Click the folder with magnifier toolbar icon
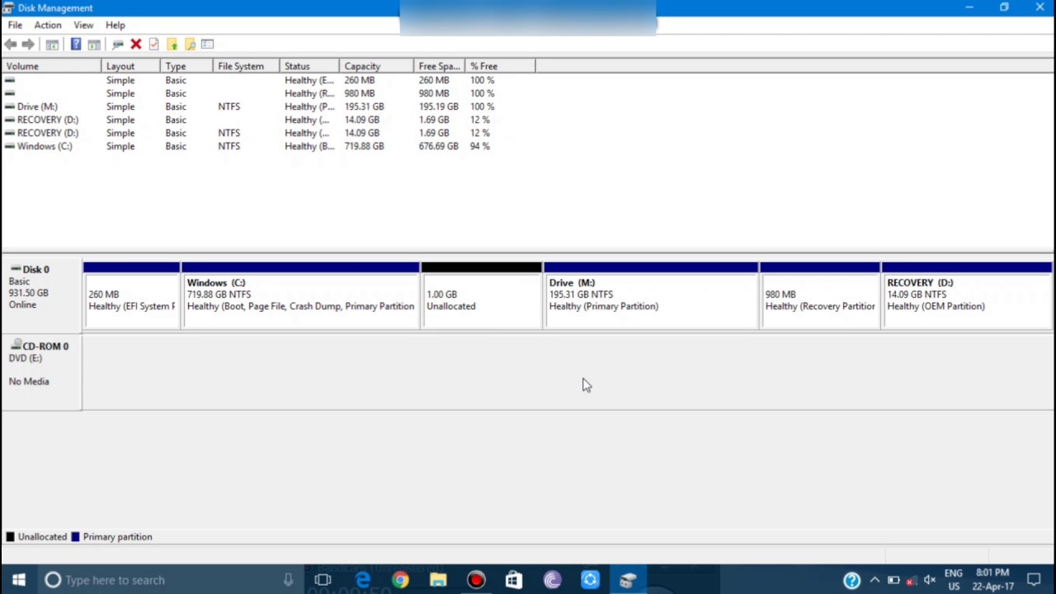This screenshot has height=594, width=1056. point(190,45)
